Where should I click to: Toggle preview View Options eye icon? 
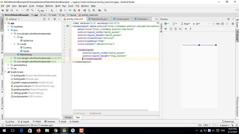166,29
